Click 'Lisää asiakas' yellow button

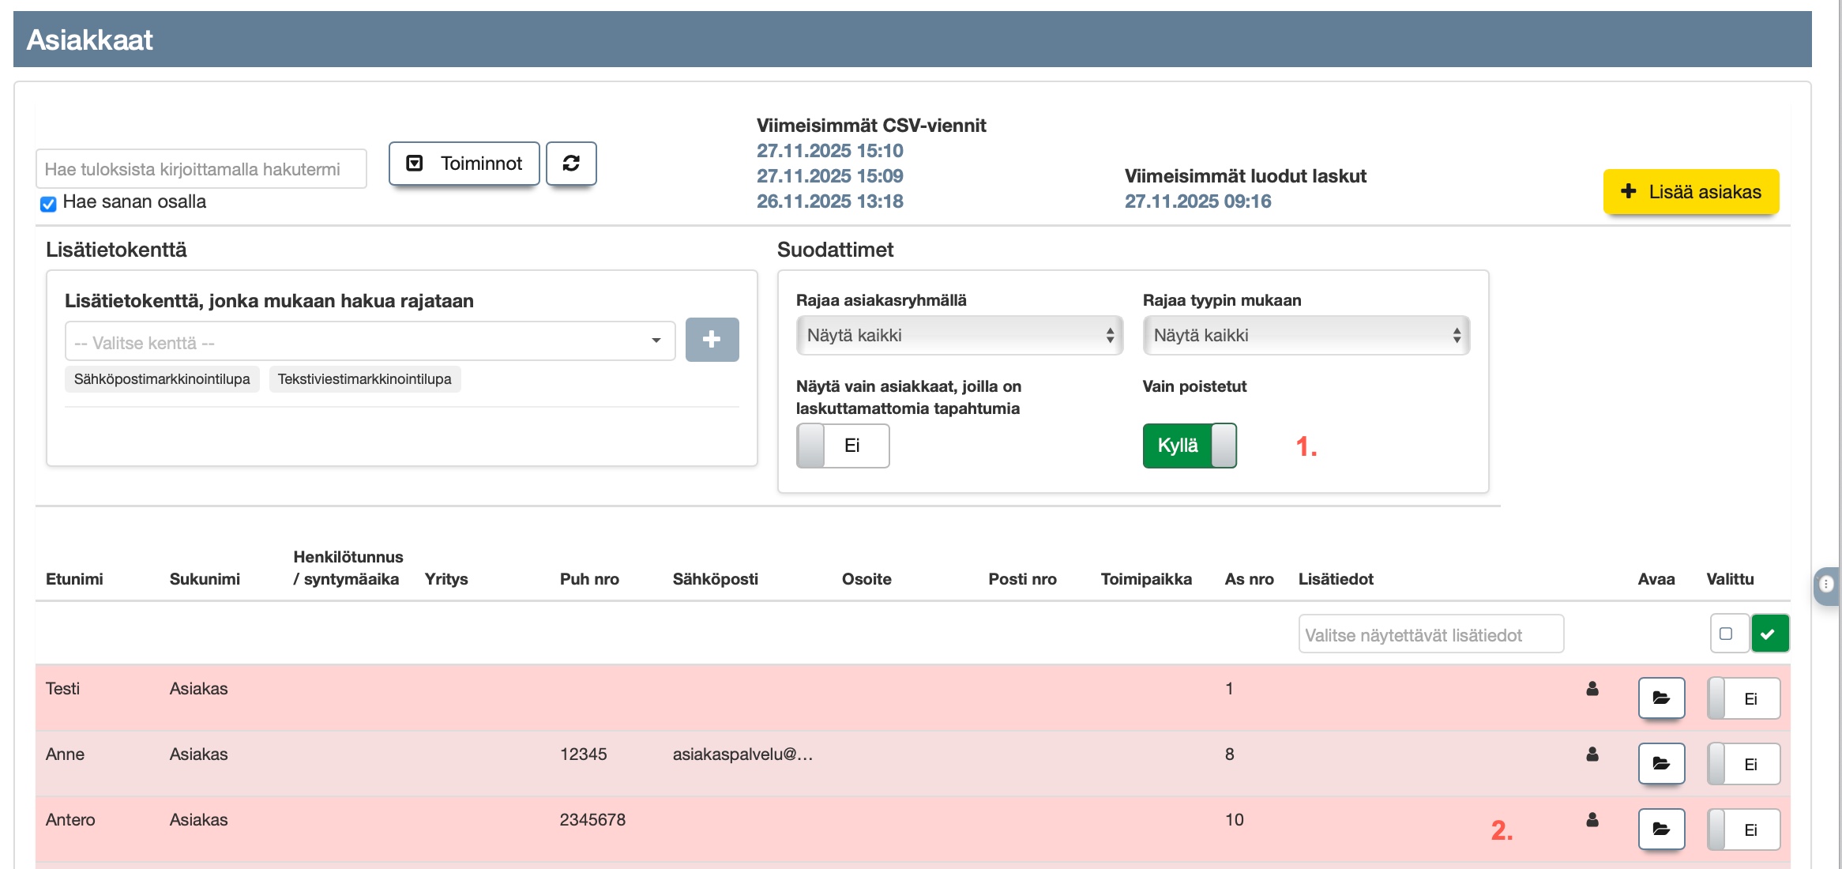(1690, 192)
